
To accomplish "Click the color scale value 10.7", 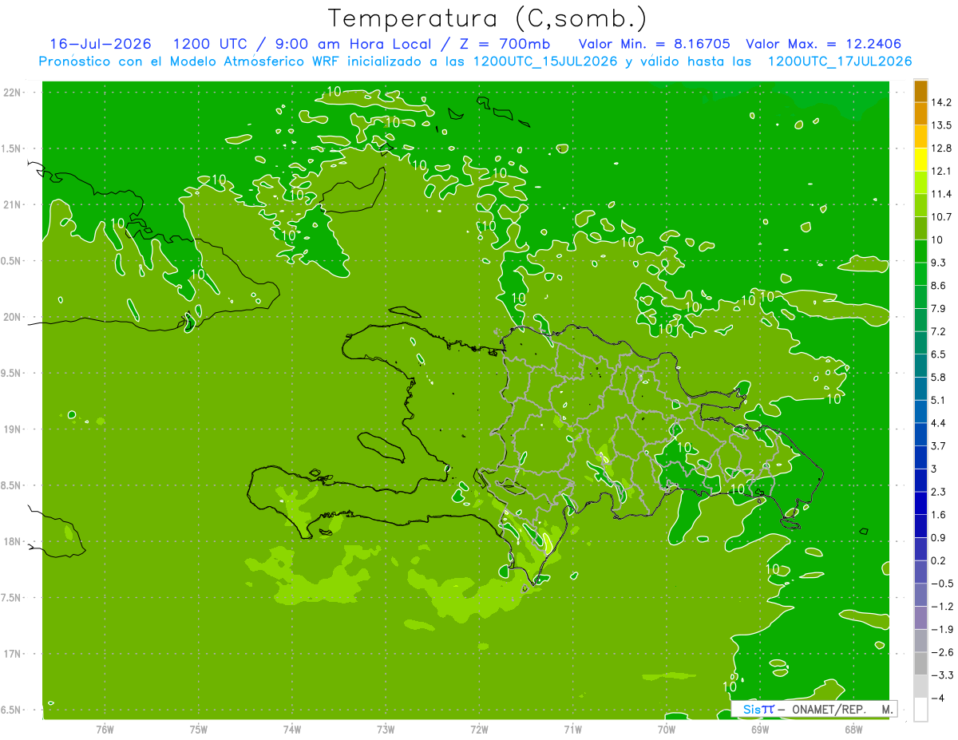I will pyautogui.click(x=942, y=217).
